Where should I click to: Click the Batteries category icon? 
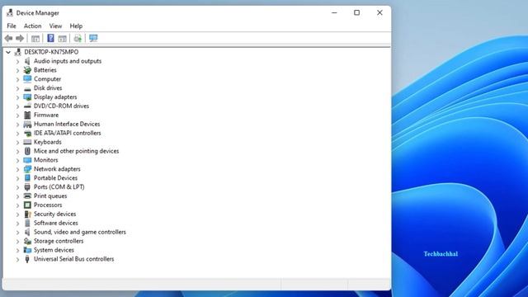[27, 70]
